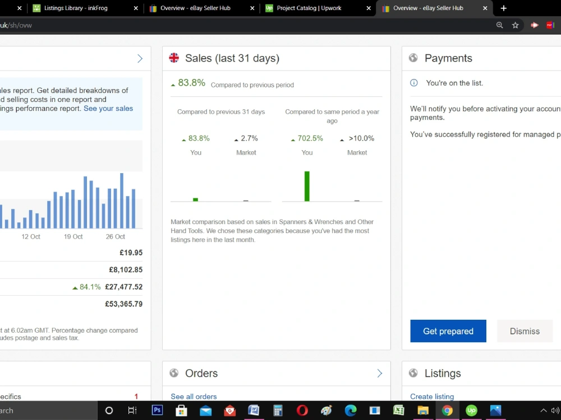
Task: Click the 702.5% year-ago comparison value
Action: click(x=310, y=138)
